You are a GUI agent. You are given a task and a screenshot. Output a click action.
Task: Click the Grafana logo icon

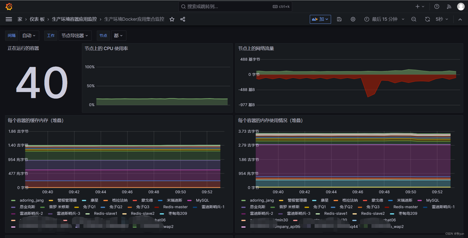[9, 7]
